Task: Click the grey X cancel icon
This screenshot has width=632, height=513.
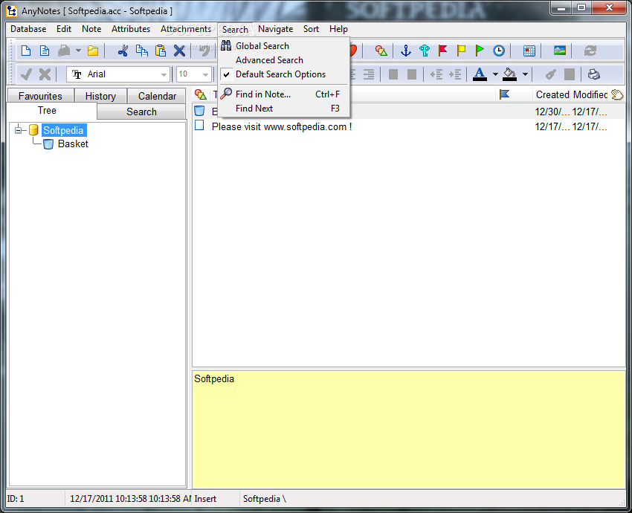Action: coord(45,74)
